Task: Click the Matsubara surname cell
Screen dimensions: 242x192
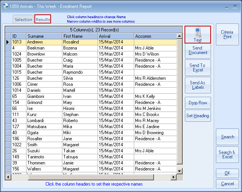Action: click(x=44, y=127)
